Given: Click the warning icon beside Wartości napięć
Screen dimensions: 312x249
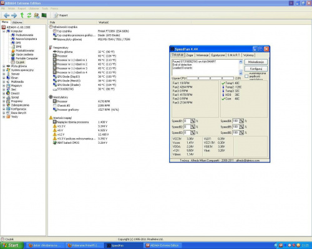Looking at the screenshot, I should (51, 118).
